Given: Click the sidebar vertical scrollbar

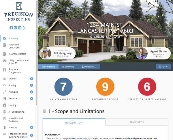Looking at the screenshot, I should [37, 53].
